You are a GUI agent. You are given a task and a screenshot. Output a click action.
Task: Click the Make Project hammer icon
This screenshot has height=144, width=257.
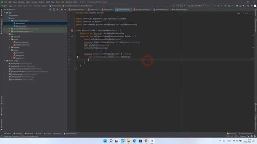point(173,6)
